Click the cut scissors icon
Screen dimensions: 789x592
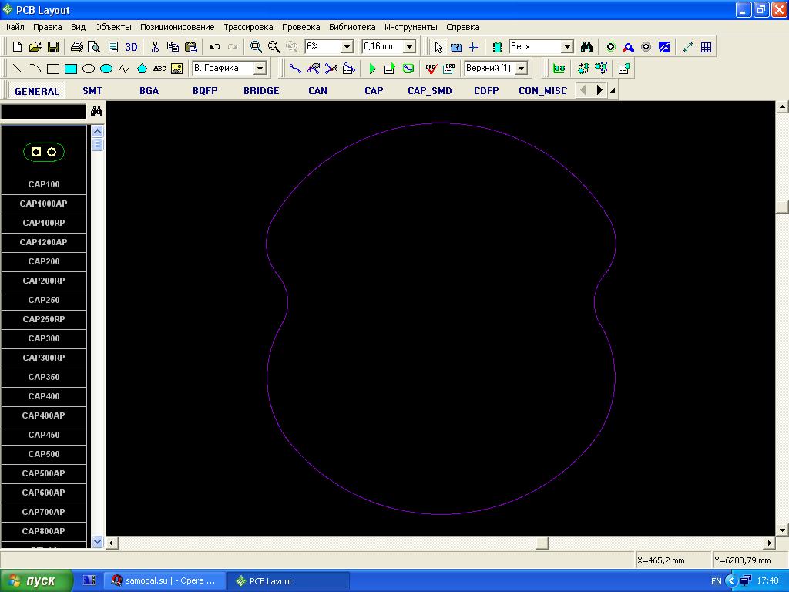[155, 47]
